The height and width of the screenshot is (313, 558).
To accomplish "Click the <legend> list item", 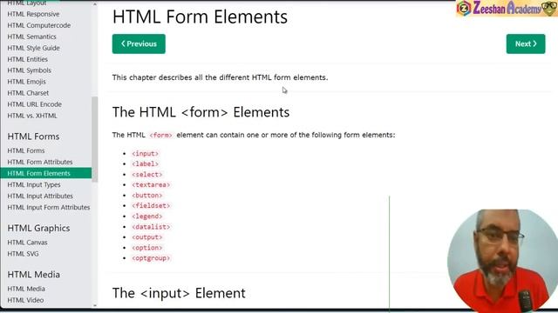I will click(147, 216).
